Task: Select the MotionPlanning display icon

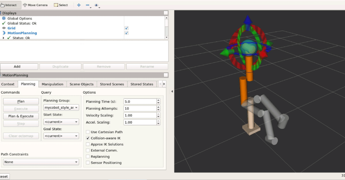Action: click(x=3, y=33)
